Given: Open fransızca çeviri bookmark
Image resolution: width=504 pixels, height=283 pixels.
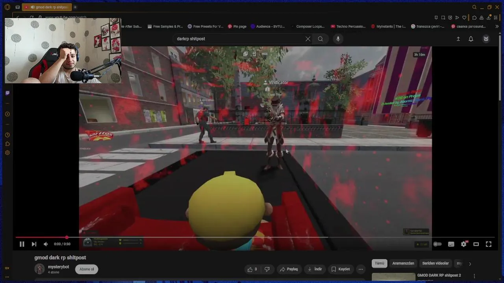Looking at the screenshot, I should [428, 26].
